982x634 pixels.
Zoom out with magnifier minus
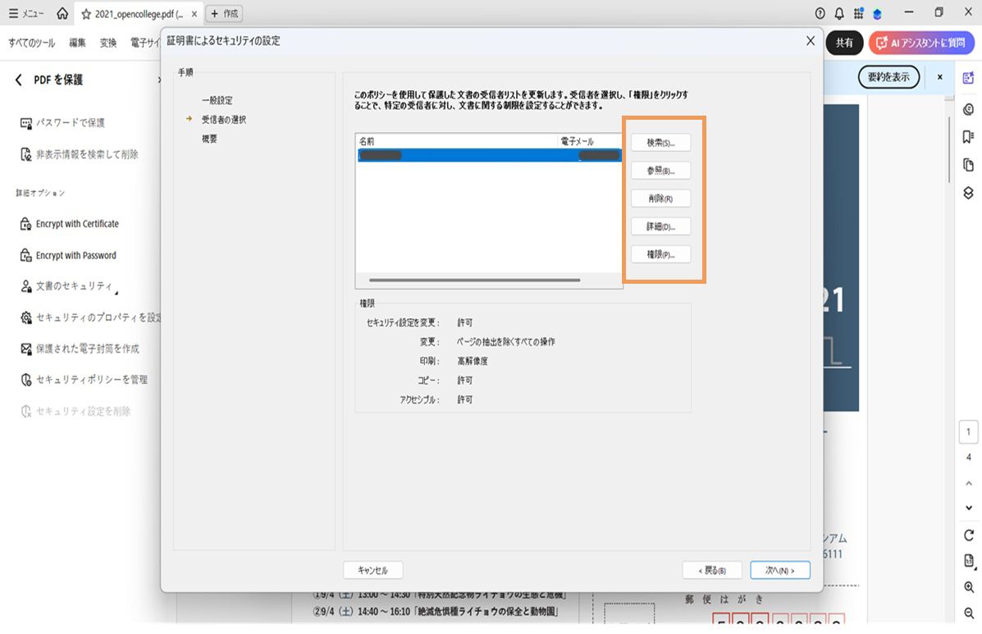coord(969,613)
